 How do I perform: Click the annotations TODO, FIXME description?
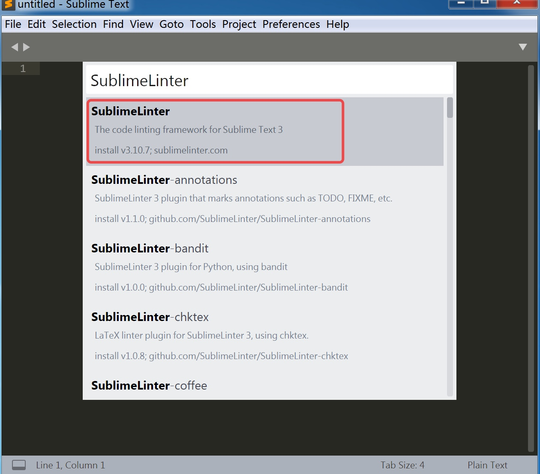tap(243, 198)
